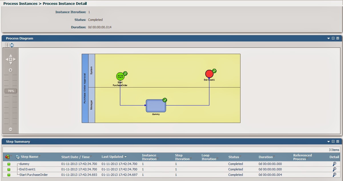The image size is (343, 181).
Task: Select the Purchase Order Approval pool label
Action: point(85,88)
